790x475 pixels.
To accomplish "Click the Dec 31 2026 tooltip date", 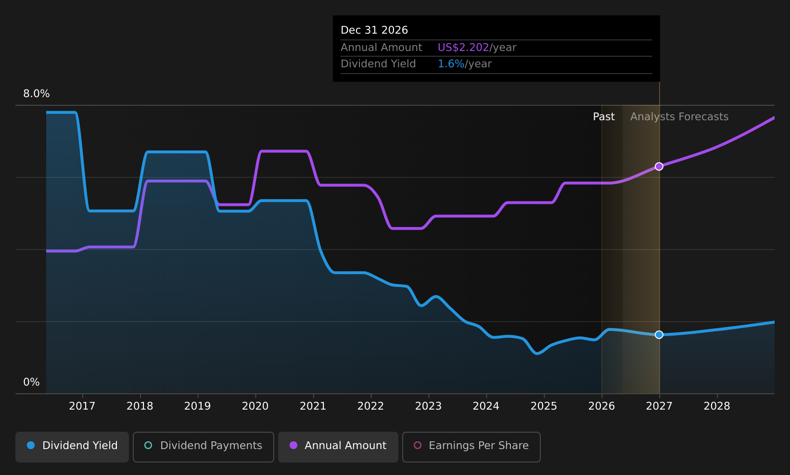I will [x=374, y=30].
